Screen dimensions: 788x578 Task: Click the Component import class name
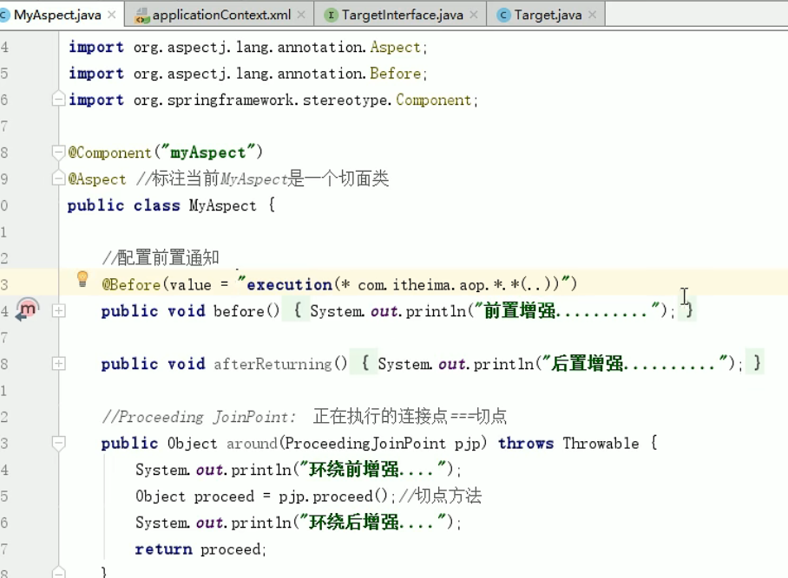433,101
